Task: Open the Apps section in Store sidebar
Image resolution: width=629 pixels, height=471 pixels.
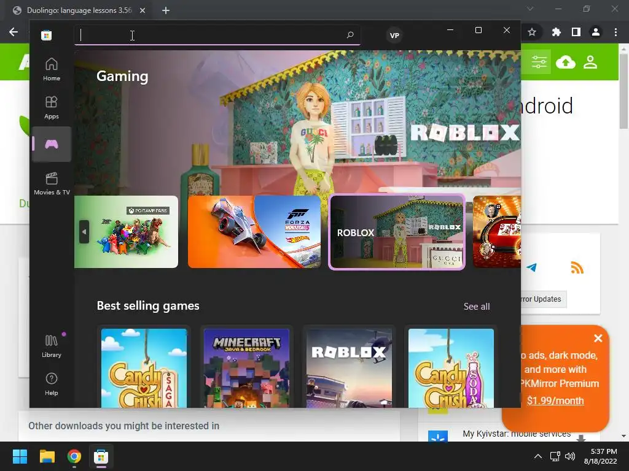Action: [x=52, y=107]
